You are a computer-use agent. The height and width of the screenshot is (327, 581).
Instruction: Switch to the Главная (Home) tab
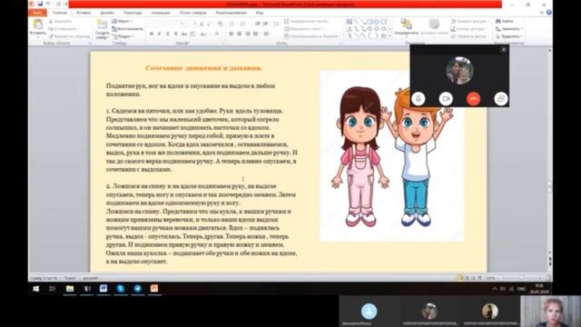(60, 13)
